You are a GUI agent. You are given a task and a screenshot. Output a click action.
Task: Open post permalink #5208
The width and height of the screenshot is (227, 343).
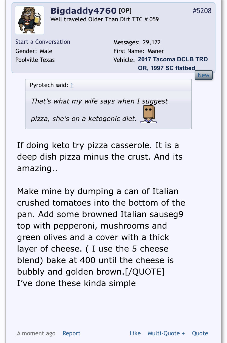coord(202,11)
